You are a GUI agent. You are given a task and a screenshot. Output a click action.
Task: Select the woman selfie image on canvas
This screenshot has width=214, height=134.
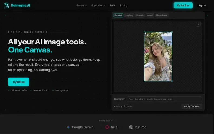tap(158, 57)
